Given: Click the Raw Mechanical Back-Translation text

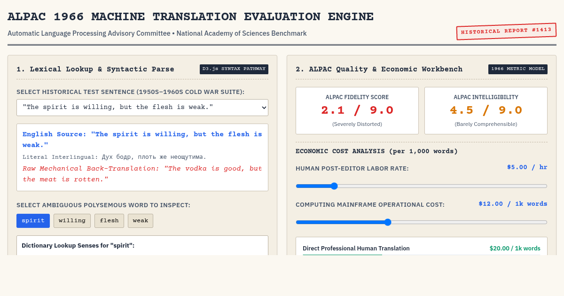Looking at the screenshot, I should coord(142,174).
